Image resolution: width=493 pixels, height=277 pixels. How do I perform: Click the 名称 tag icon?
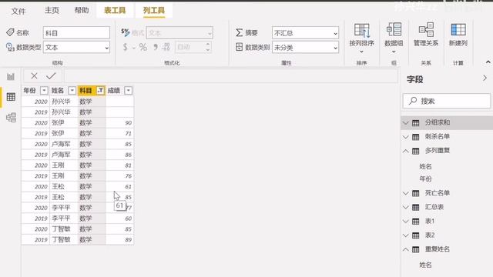(10, 32)
